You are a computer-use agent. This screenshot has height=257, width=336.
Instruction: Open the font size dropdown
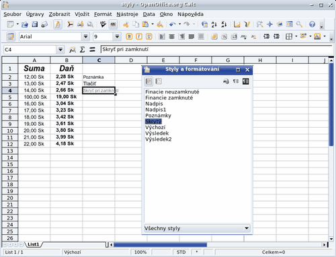pyautogui.click(x=117, y=36)
